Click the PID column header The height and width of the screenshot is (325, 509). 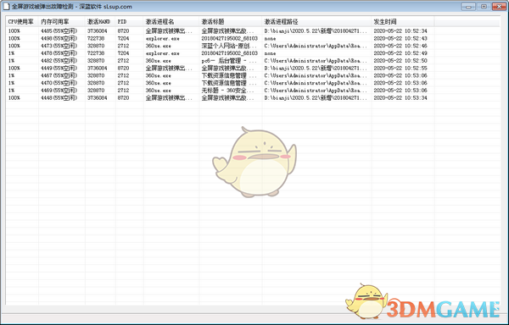(129, 22)
